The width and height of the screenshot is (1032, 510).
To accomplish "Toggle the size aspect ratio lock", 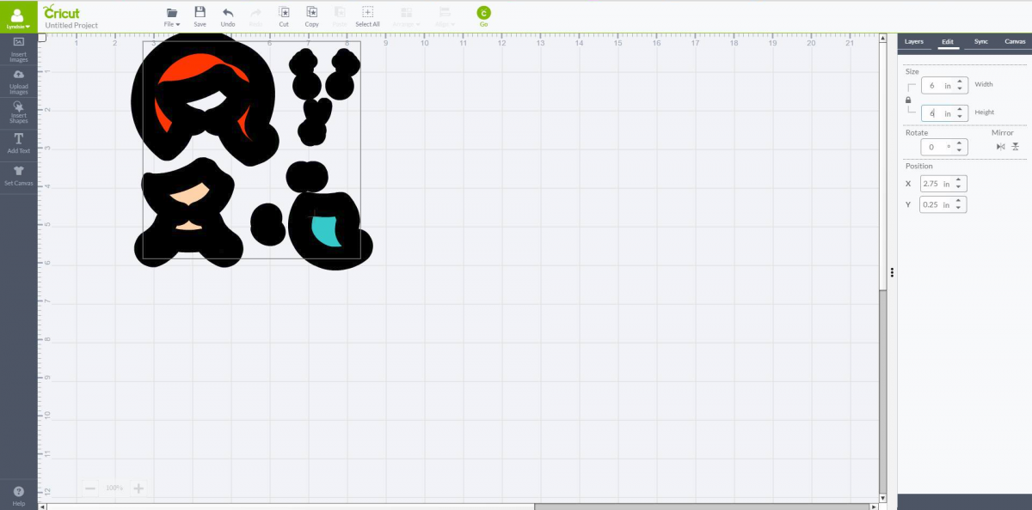I will pyautogui.click(x=909, y=99).
